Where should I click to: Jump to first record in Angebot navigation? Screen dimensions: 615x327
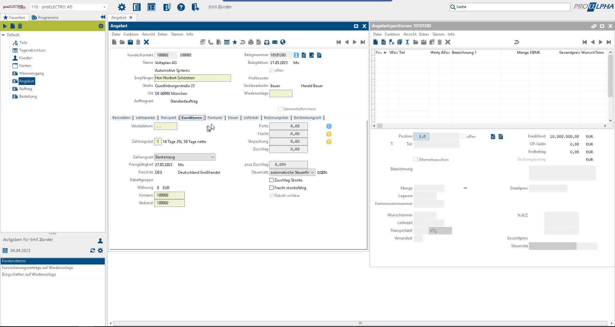coord(339,42)
